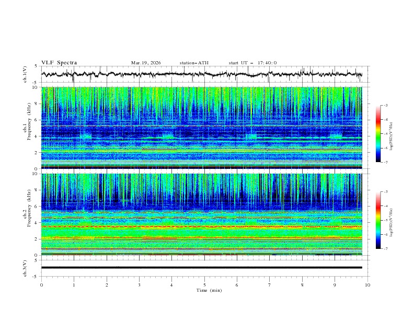Click inside the ch.1 spectrogram panel
414x320 pixels.
point(202,128)
